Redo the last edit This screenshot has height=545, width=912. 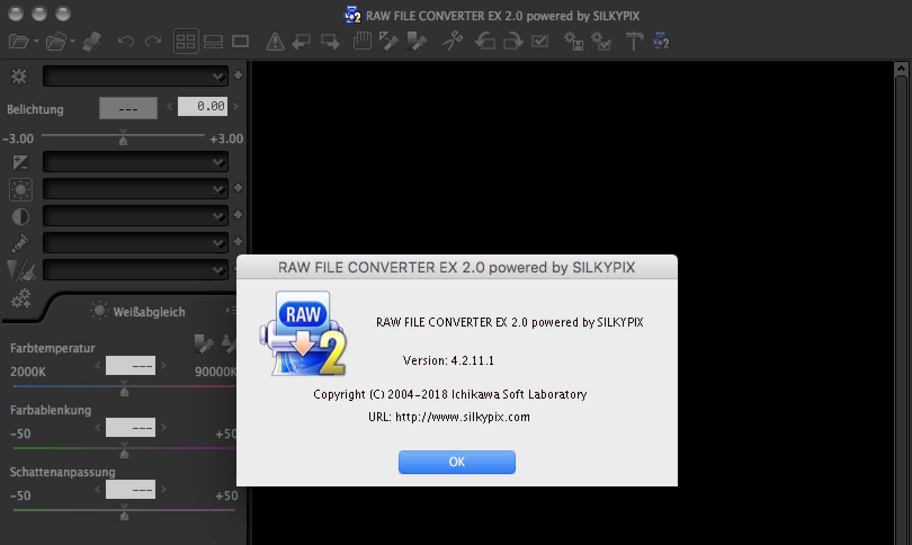pos(153,42)
